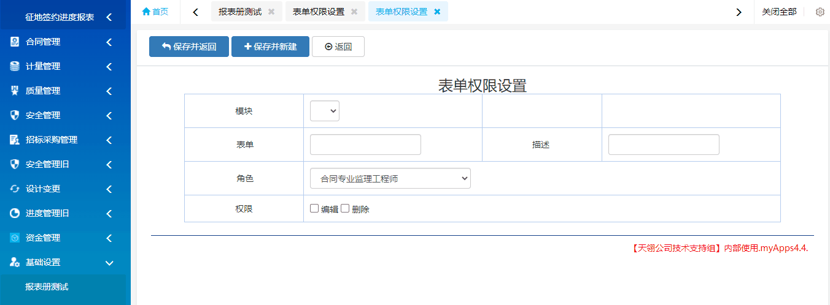Click the 合同管理 sidebar icon
This screenshot has width=830, height=305.
coord(15,42)
